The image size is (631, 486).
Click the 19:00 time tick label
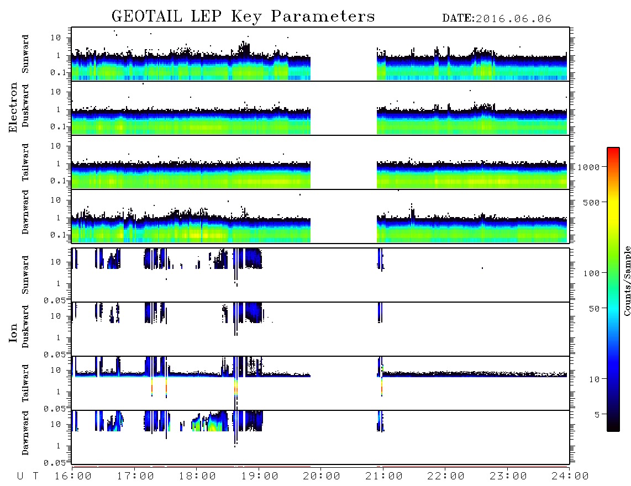[260, 477]
